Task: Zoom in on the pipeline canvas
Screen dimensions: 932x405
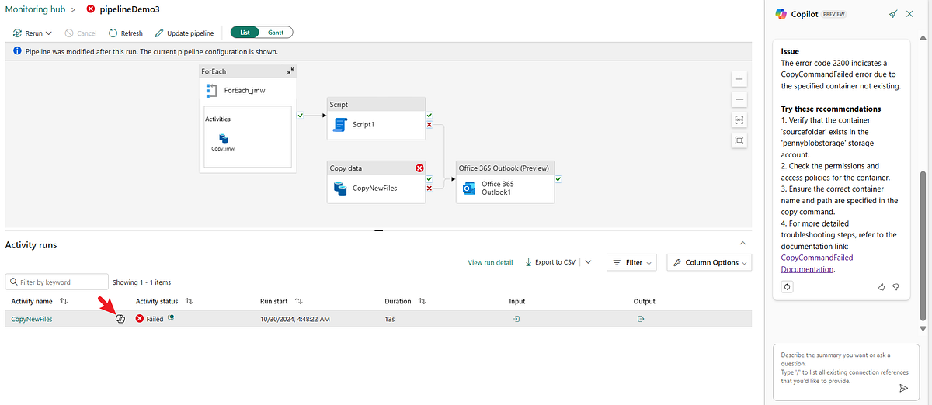Action: point(739,79)
